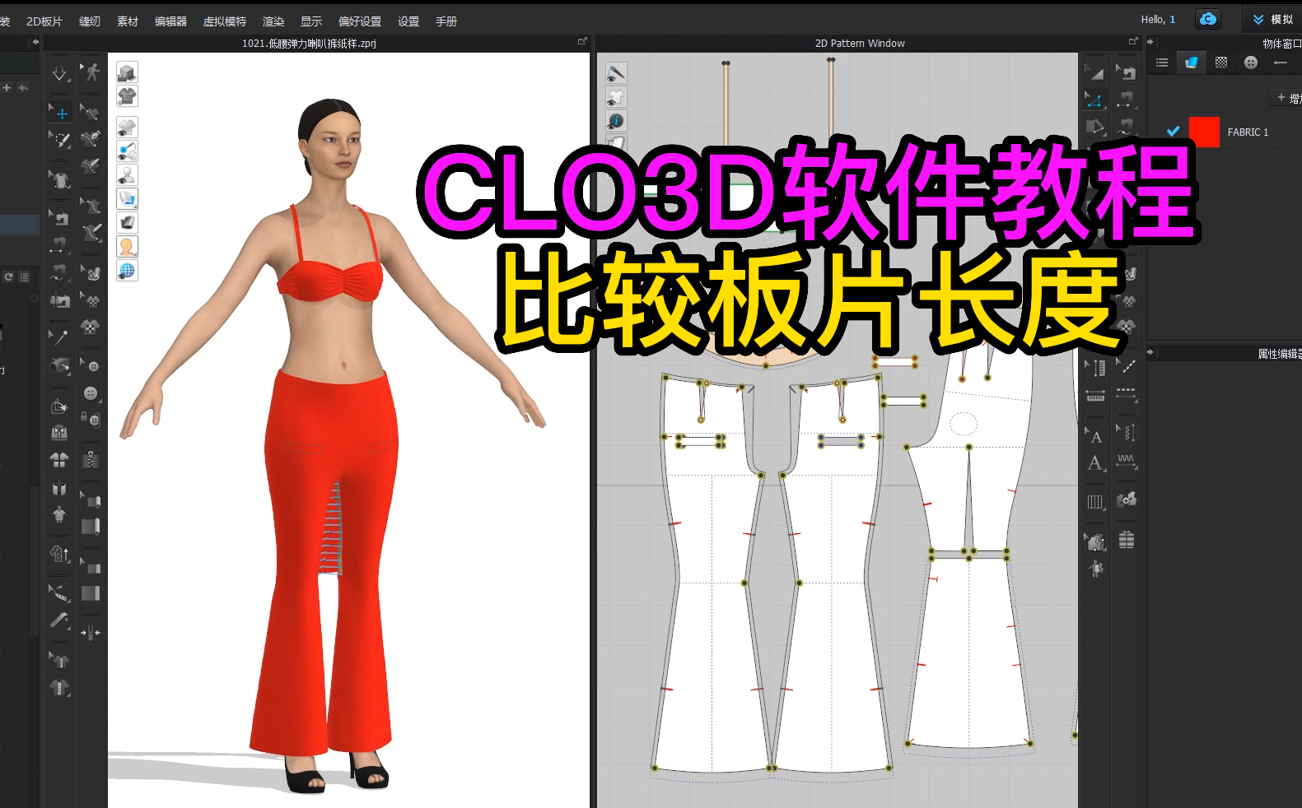Choose the lasso mesh selection tool

click(x=60, y=139)
